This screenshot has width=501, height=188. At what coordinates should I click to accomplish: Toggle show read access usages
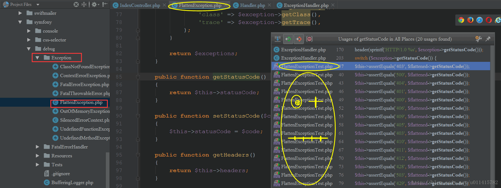click(288, 39)
